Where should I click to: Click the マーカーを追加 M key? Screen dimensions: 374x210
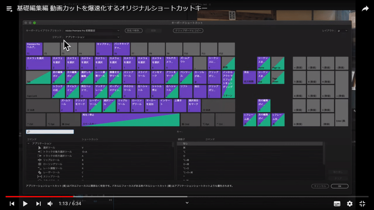[x=151, y=106]
